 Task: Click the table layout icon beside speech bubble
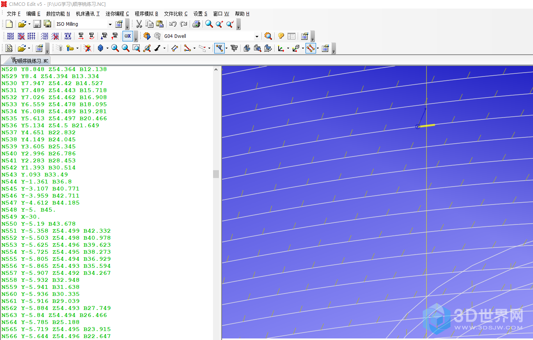pos(291,36)
